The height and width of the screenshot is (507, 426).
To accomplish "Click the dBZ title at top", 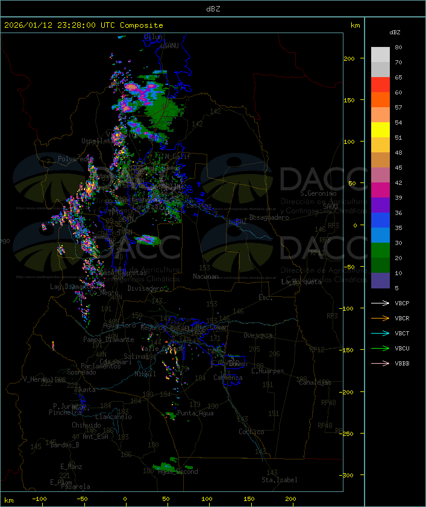I will [x=213, y=9].
